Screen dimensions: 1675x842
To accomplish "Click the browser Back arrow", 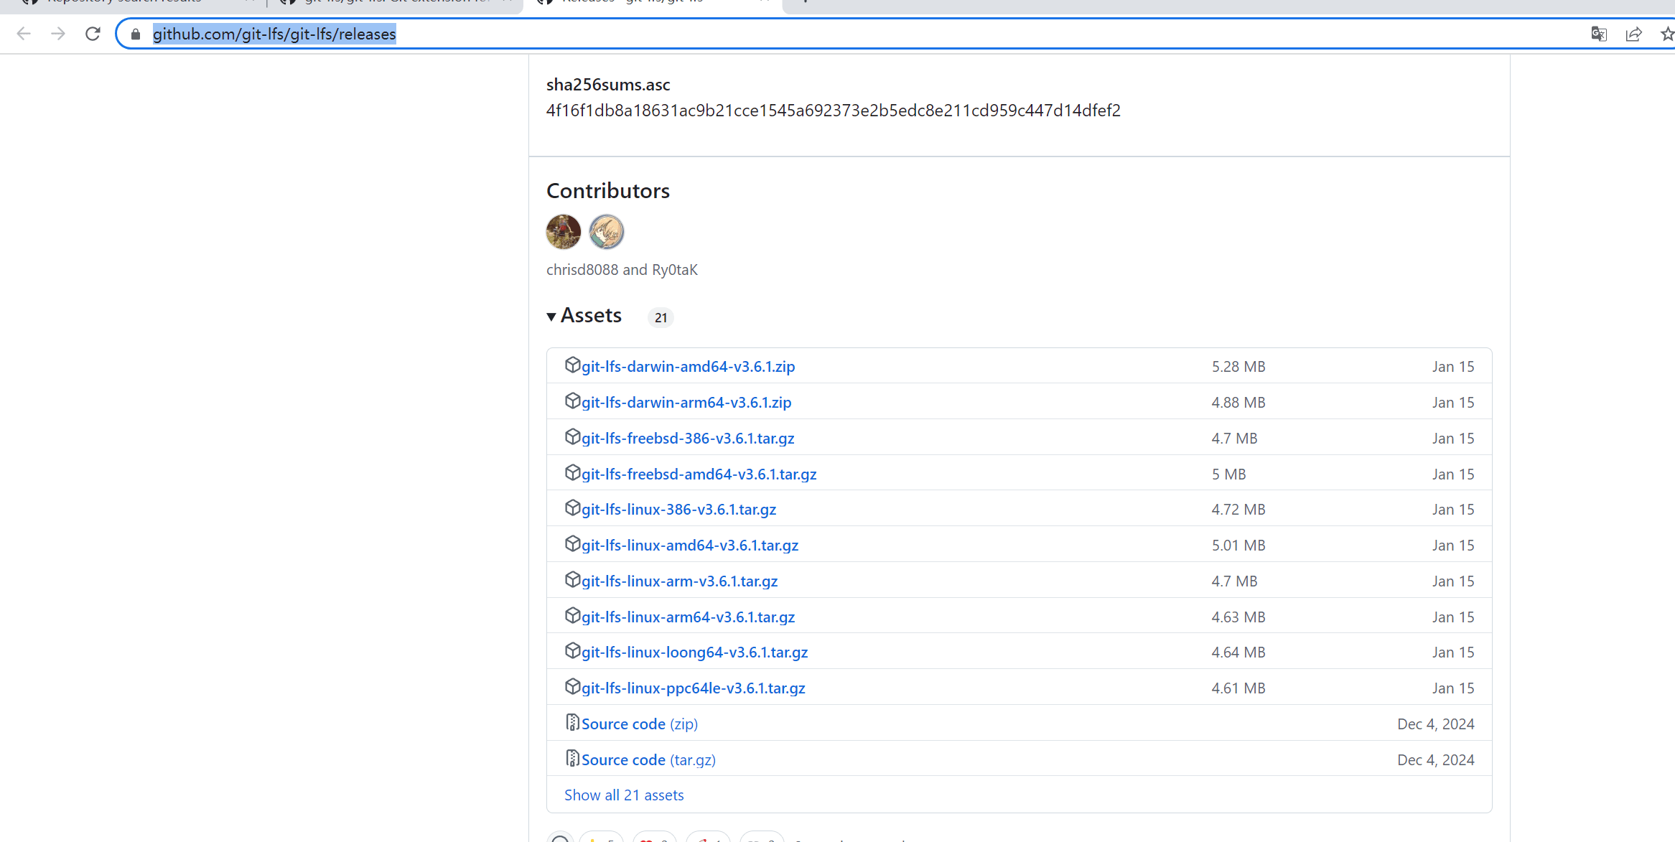I will click(x=24, y=34).
